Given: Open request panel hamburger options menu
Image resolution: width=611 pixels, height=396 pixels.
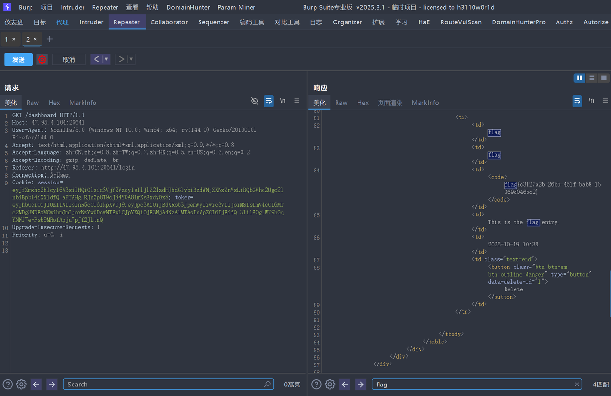Looking at the screenshot, I should tap(297, 101).
